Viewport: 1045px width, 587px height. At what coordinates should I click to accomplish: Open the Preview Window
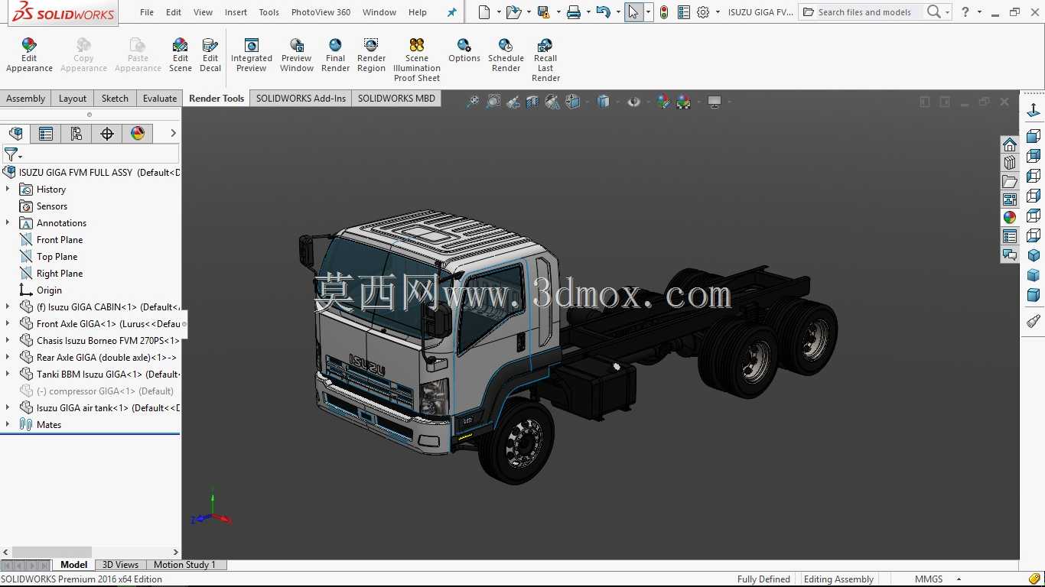297,55
